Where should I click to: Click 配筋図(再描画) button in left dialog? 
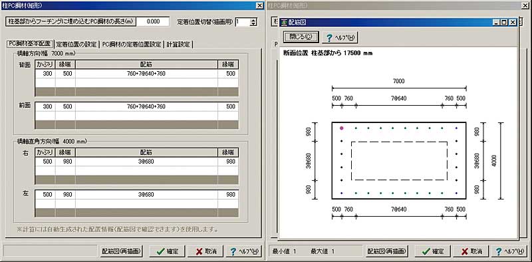click(121, 251)
